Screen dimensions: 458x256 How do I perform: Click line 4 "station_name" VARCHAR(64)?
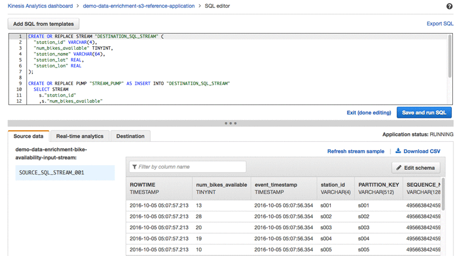[69, 54]
